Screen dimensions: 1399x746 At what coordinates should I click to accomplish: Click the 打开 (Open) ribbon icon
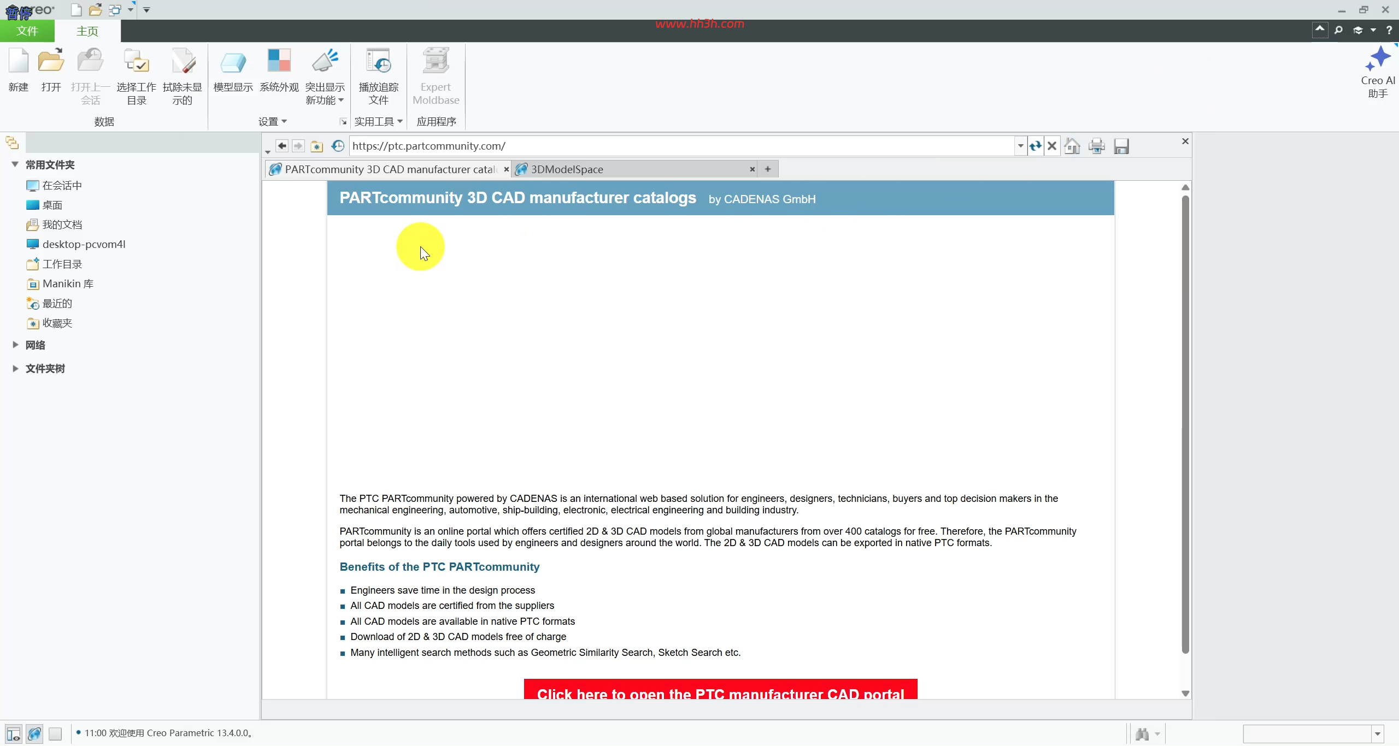(x=51, y=70)
